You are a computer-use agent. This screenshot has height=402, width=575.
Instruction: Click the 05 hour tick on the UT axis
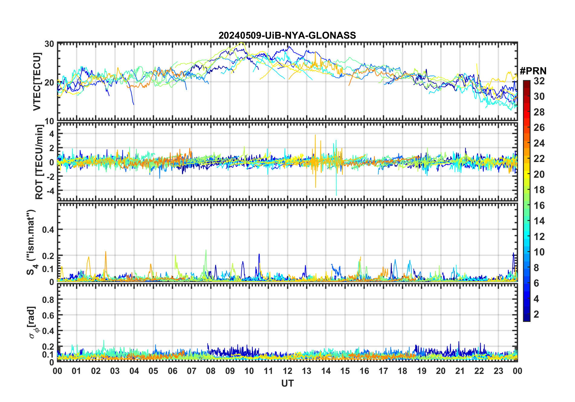click(153, 371)
